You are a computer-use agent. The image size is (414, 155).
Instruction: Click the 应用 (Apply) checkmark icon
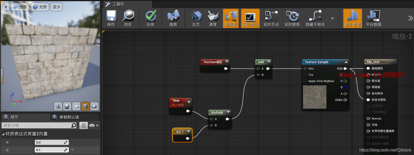(x=150, y=16)
